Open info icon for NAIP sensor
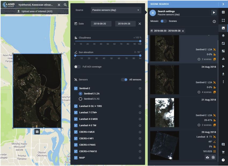Image resolution: width=228 pixels, height=166 pixels. [140, 158]
